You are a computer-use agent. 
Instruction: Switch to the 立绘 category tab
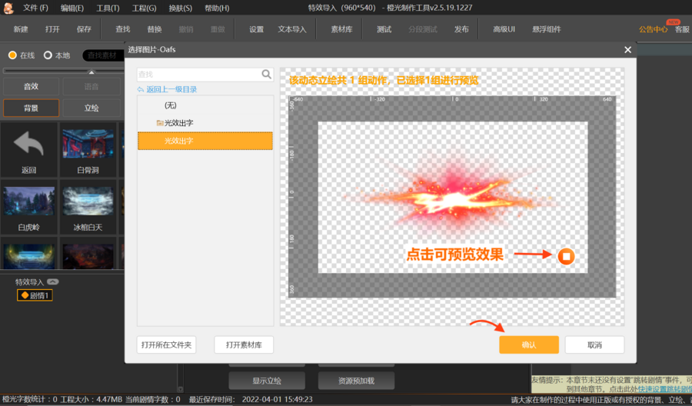[91, 108]
